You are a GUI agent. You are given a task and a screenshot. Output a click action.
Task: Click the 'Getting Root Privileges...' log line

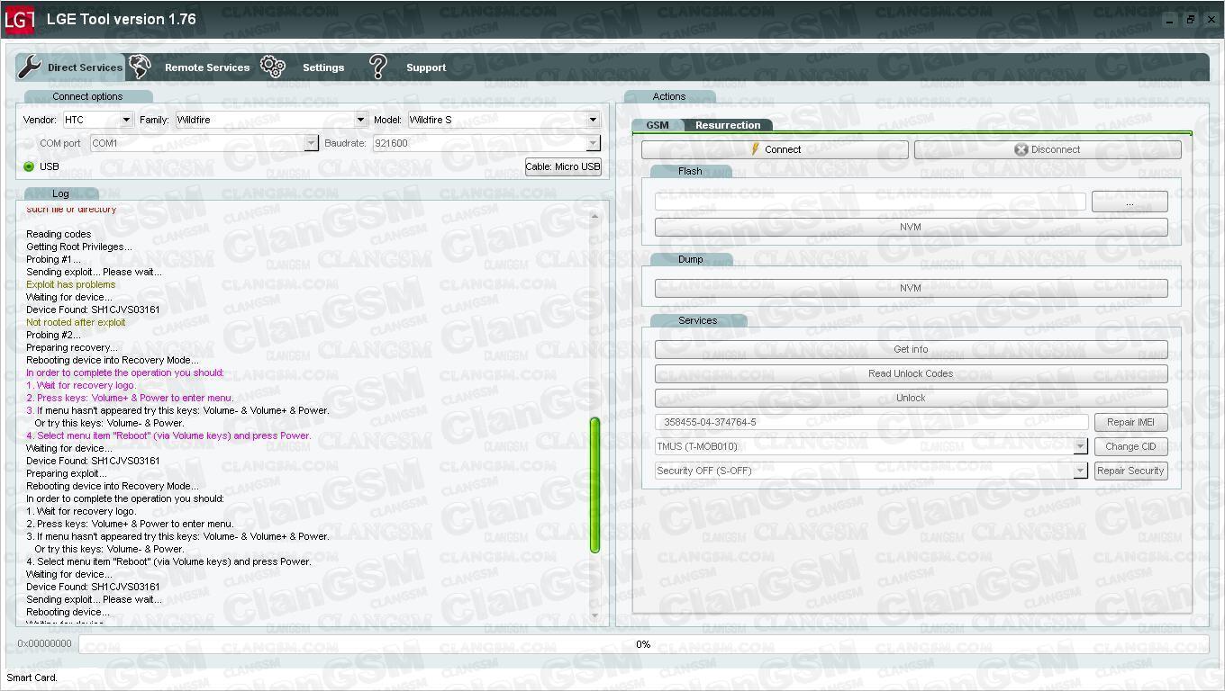coord(78,247)
